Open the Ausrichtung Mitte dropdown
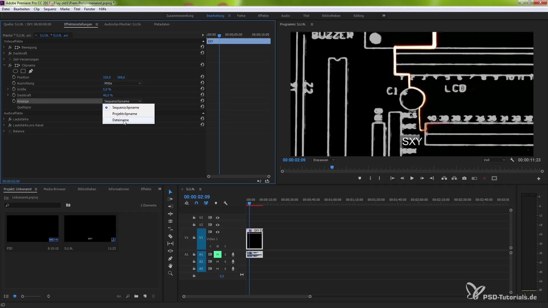548x308 pixels. tap(122, 83)
